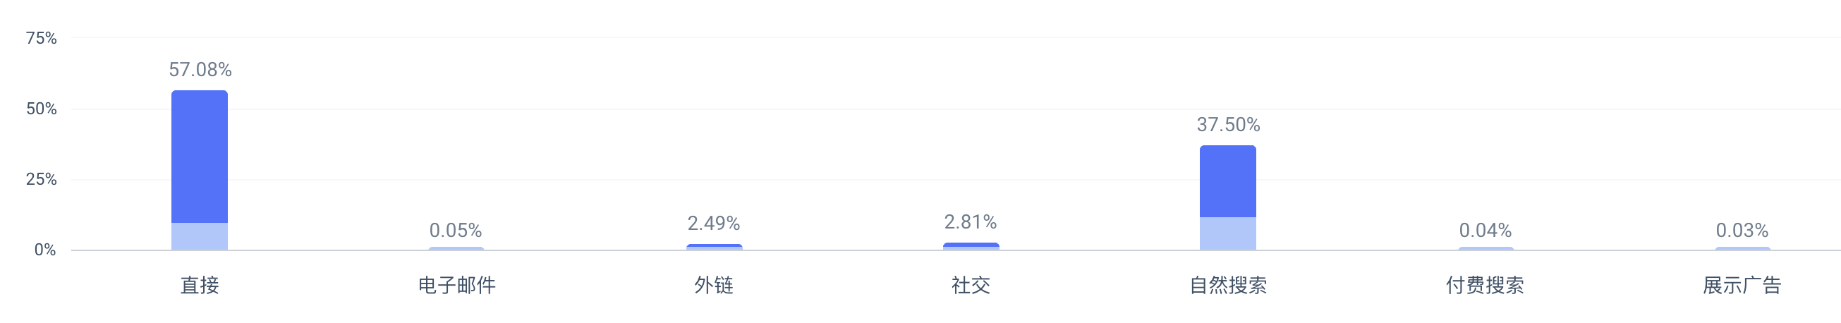Image resolution: width=1841 pixels, height=323 pixels.
Task: Click the 社交 bar in the chart
Action: click(x=971, y=247)
